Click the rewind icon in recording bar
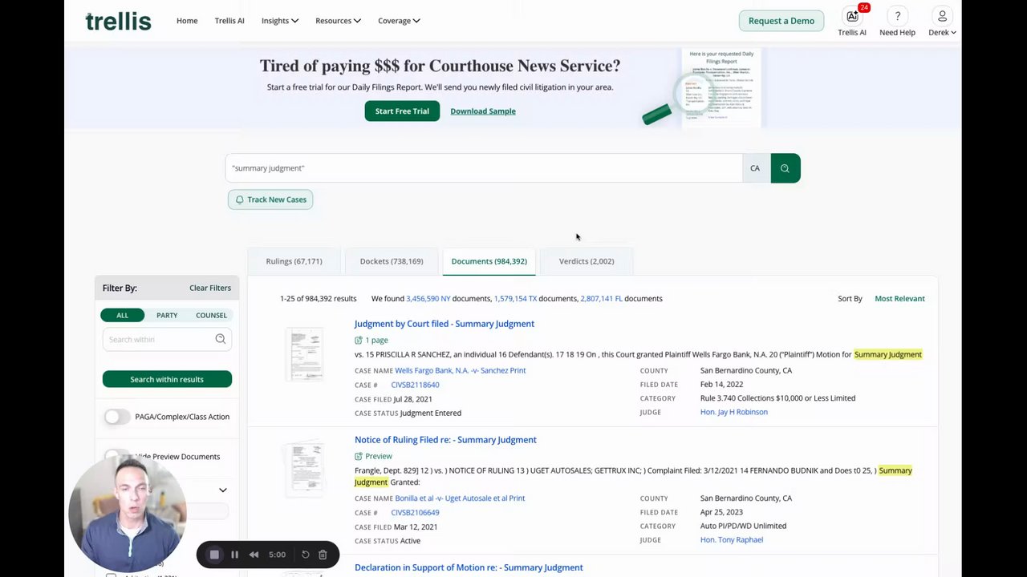The width and height of the screenshot is (1027, 577). coord(254,555)
